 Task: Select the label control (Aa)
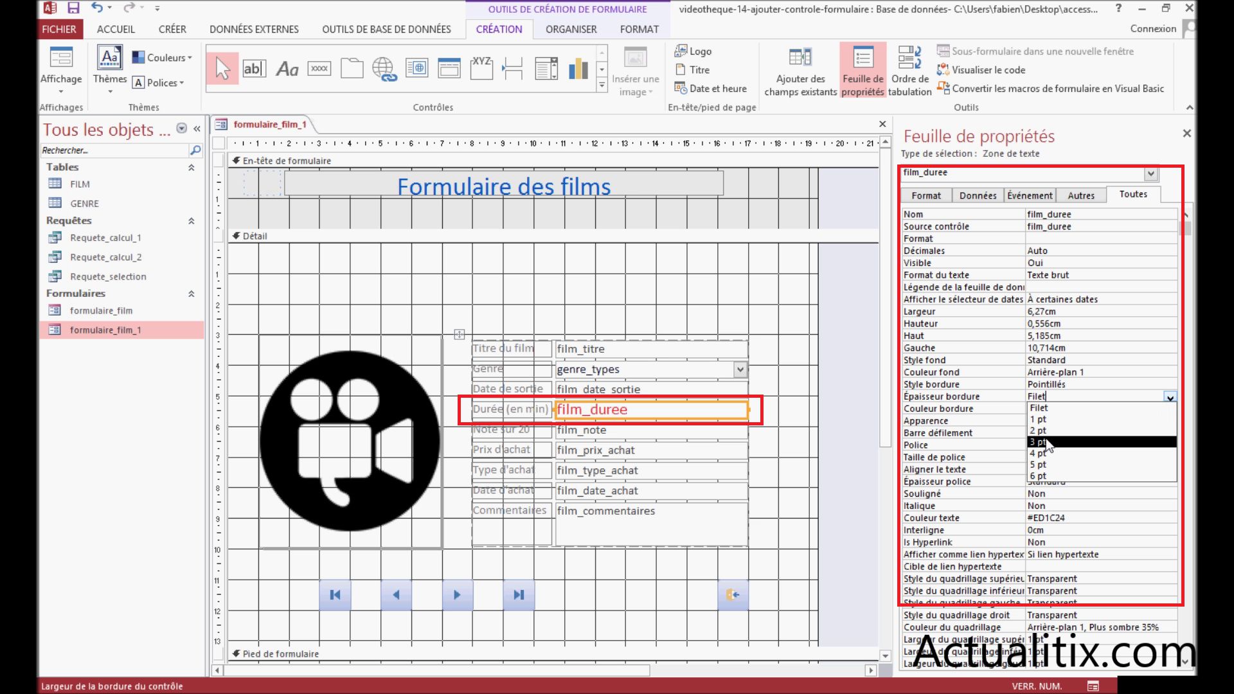287,68
